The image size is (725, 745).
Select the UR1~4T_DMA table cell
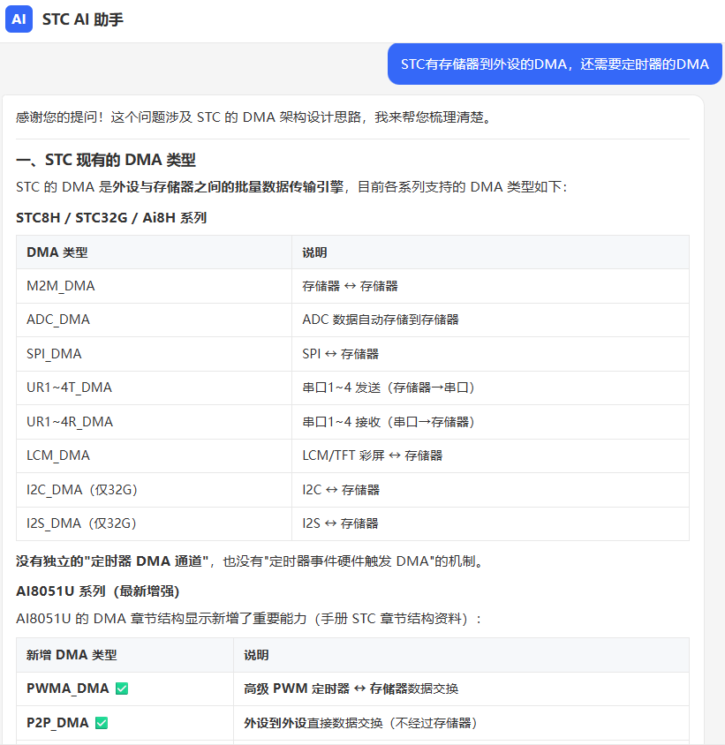click(x=154, y=388)
